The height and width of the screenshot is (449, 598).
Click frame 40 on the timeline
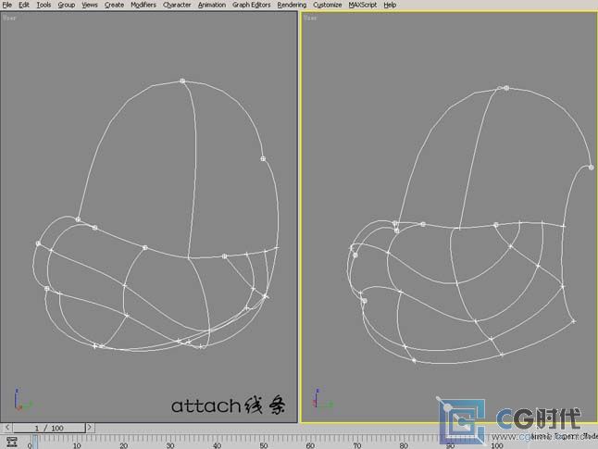pyautogui.click(x=217, y=445)
